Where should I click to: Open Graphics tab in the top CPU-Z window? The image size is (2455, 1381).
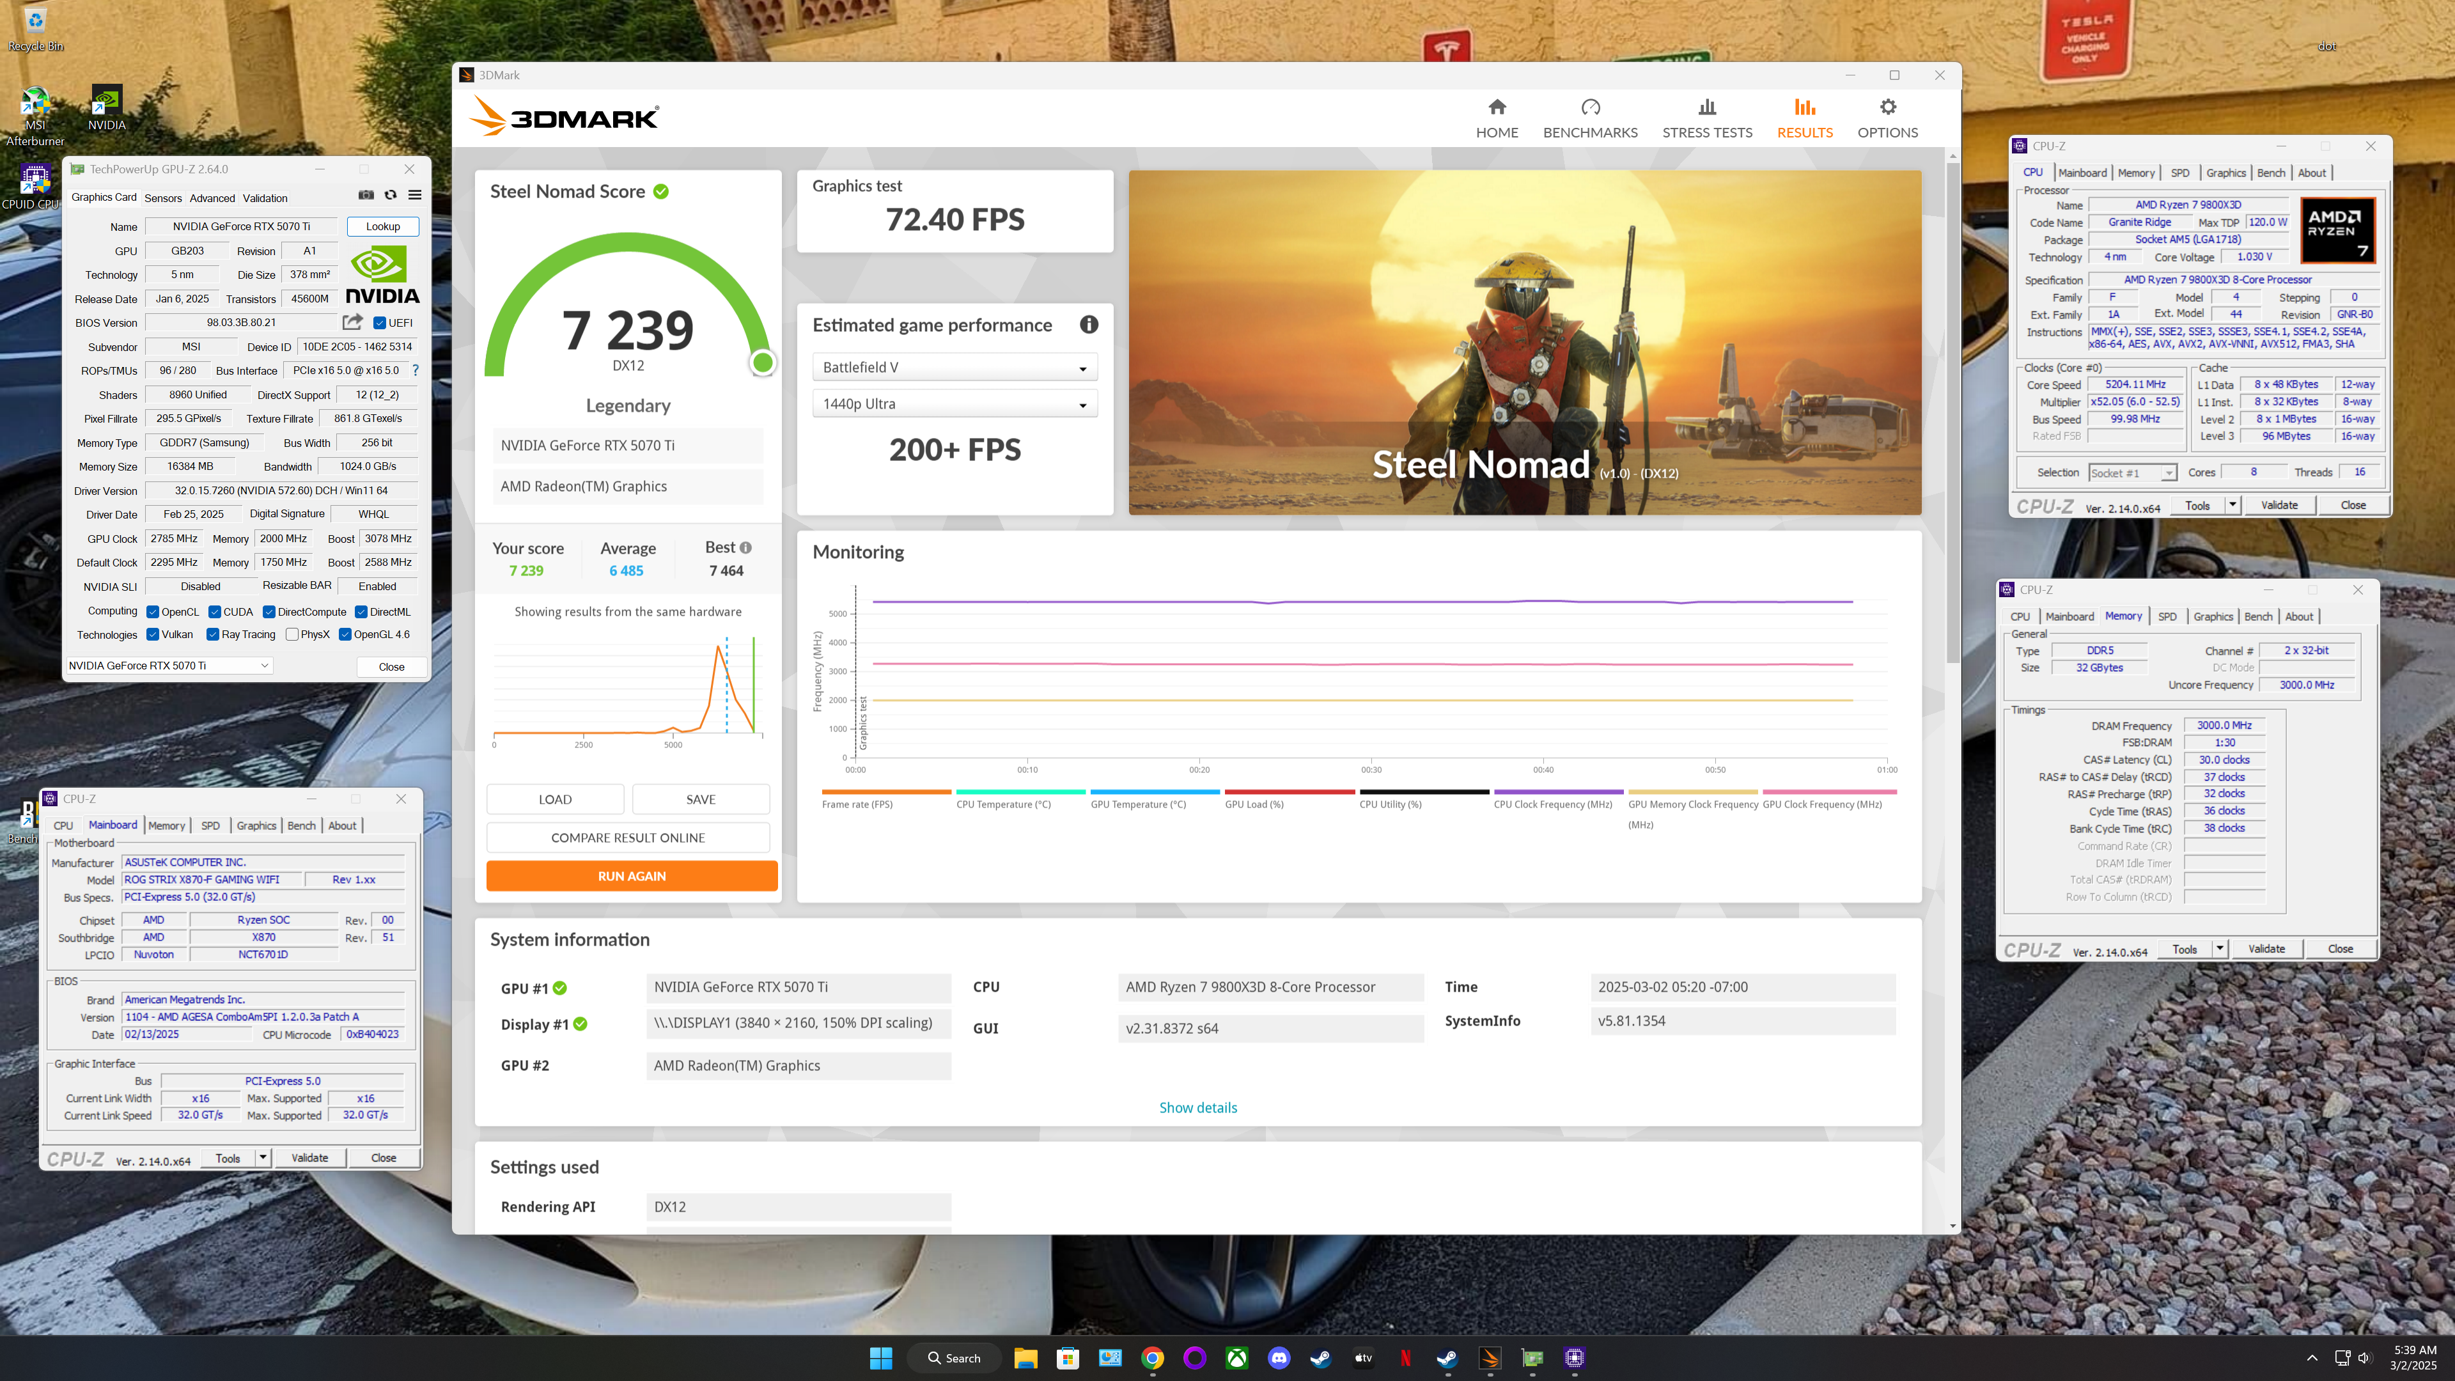pyautogui.click(x=2225, y=173)
